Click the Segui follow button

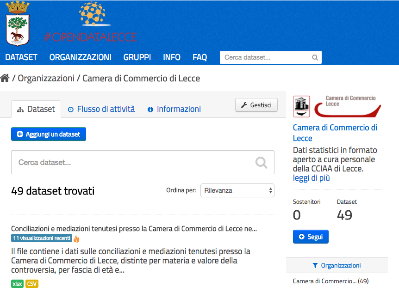[x=311, y=237]
